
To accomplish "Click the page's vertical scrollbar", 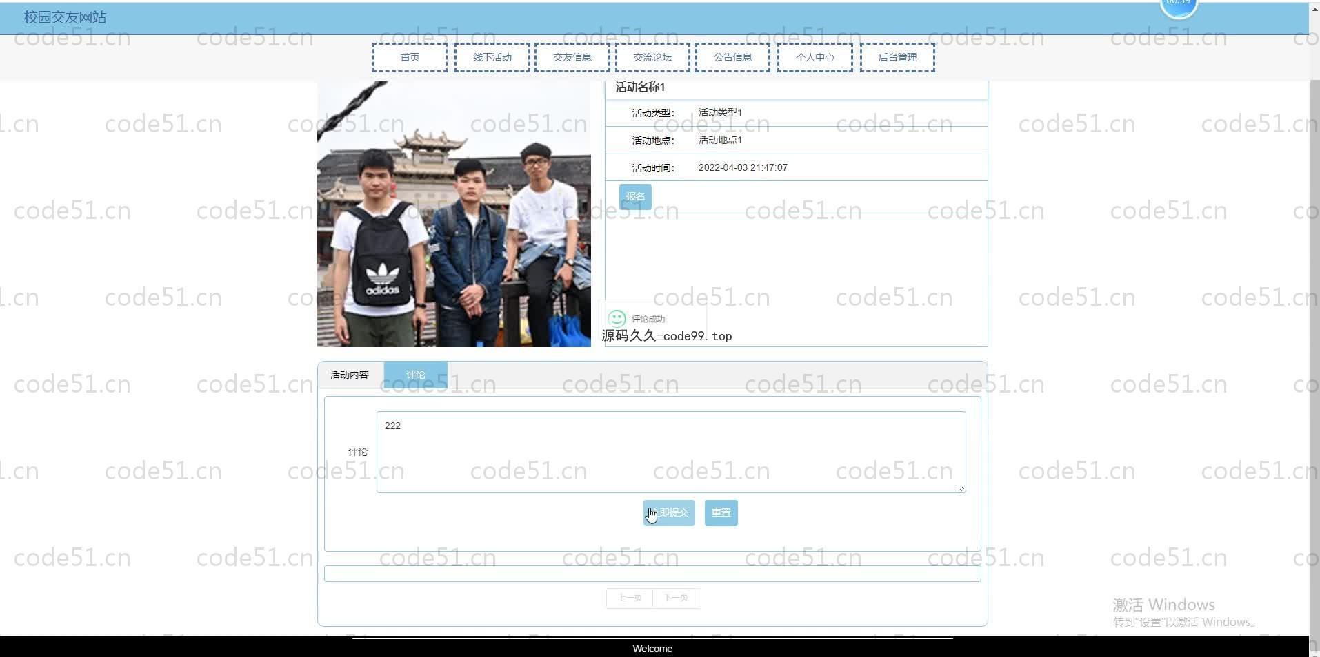I will (x=1314, y=344).
